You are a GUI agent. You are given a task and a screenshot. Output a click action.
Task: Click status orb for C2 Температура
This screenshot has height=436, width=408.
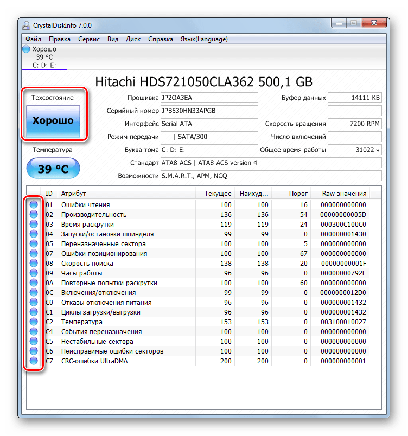tap(34, 322)
